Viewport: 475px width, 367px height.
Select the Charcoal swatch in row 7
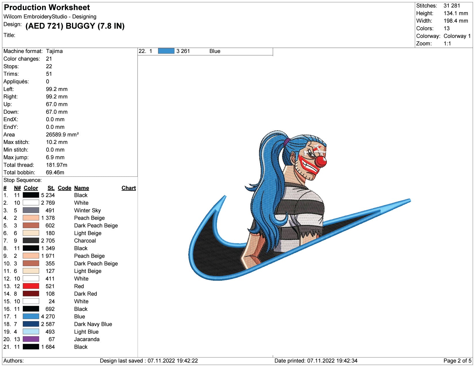point(31,241)
